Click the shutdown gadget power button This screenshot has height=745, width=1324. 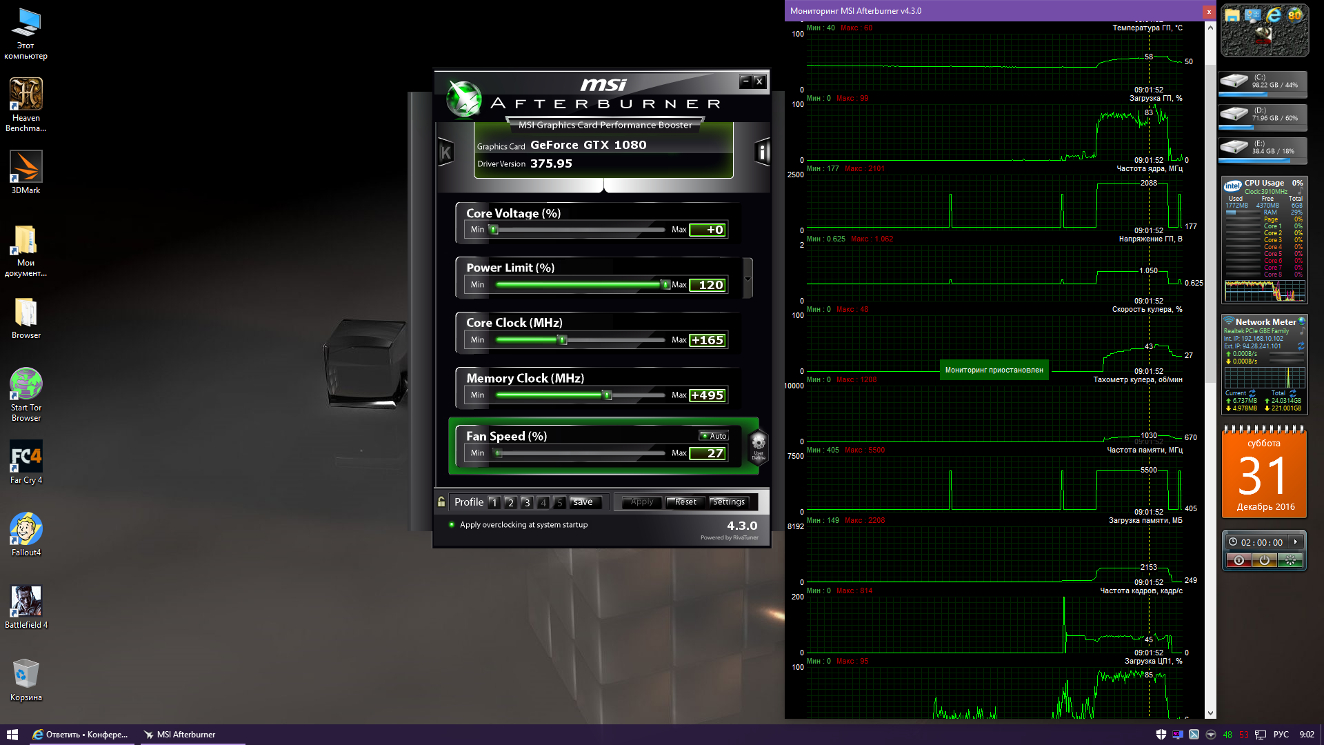coord(1264,561)
